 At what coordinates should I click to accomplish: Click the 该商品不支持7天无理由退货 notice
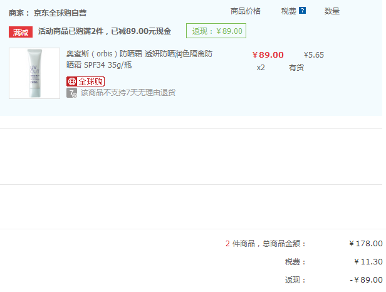tap(128, 93)
